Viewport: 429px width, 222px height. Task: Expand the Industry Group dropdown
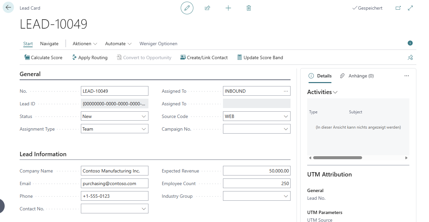coord(286,196)
